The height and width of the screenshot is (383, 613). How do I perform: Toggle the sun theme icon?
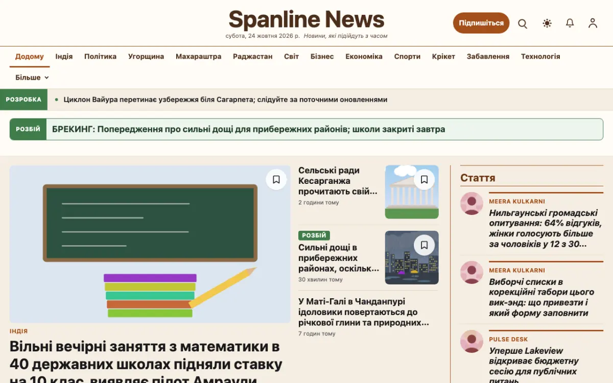pos(547,23)
